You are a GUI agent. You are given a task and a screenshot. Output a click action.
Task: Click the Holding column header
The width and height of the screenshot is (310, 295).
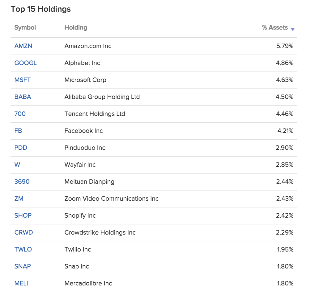pos(76,27)
